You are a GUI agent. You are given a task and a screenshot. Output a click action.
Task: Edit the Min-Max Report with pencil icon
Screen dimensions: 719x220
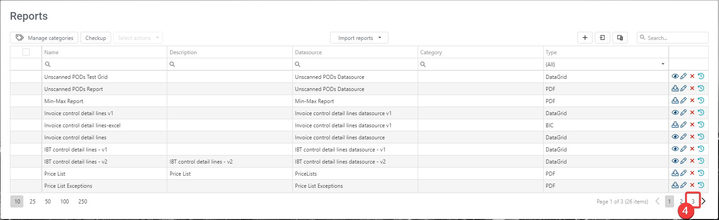click(683, 101)
